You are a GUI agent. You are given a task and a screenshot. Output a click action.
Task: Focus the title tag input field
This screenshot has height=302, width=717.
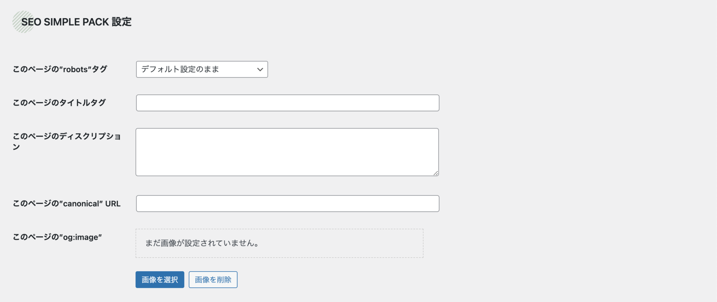(287, 103)
